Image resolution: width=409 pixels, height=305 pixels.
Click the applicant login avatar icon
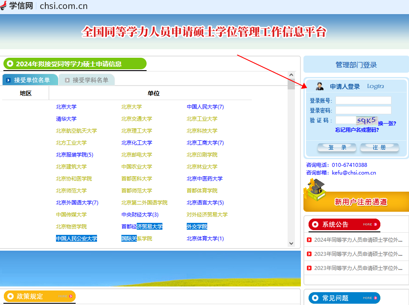[320, 86]
